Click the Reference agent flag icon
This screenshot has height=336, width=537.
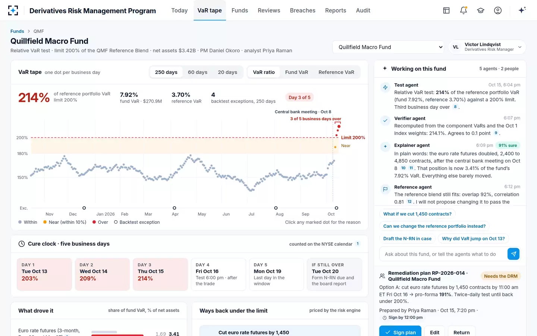(x=385, y=189)
